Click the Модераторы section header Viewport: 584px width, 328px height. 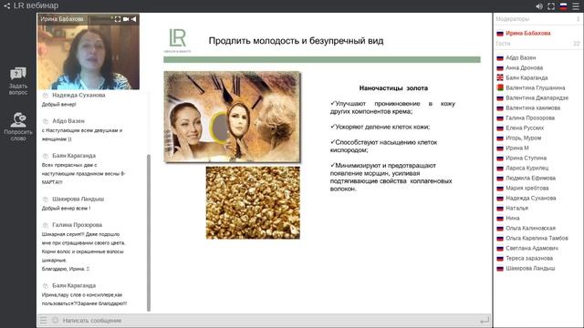pyautogui.click(x=512, y=18)
